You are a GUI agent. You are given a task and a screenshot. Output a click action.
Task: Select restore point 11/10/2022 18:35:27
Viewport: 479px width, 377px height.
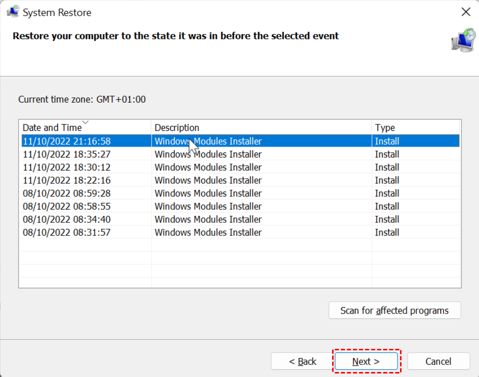click(x=241, y=155)
